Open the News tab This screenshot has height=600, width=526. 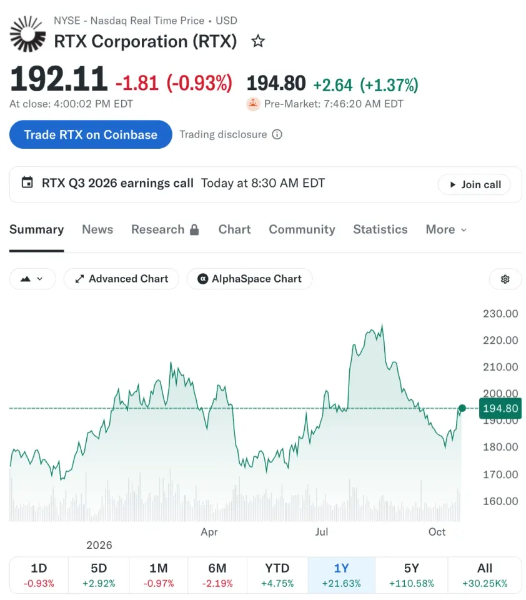pyautogui.click(x=97, y=229)
